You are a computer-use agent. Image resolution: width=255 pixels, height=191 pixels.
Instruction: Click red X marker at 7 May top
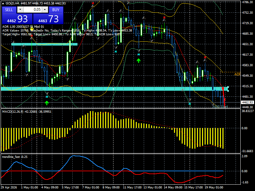point(93,3)
